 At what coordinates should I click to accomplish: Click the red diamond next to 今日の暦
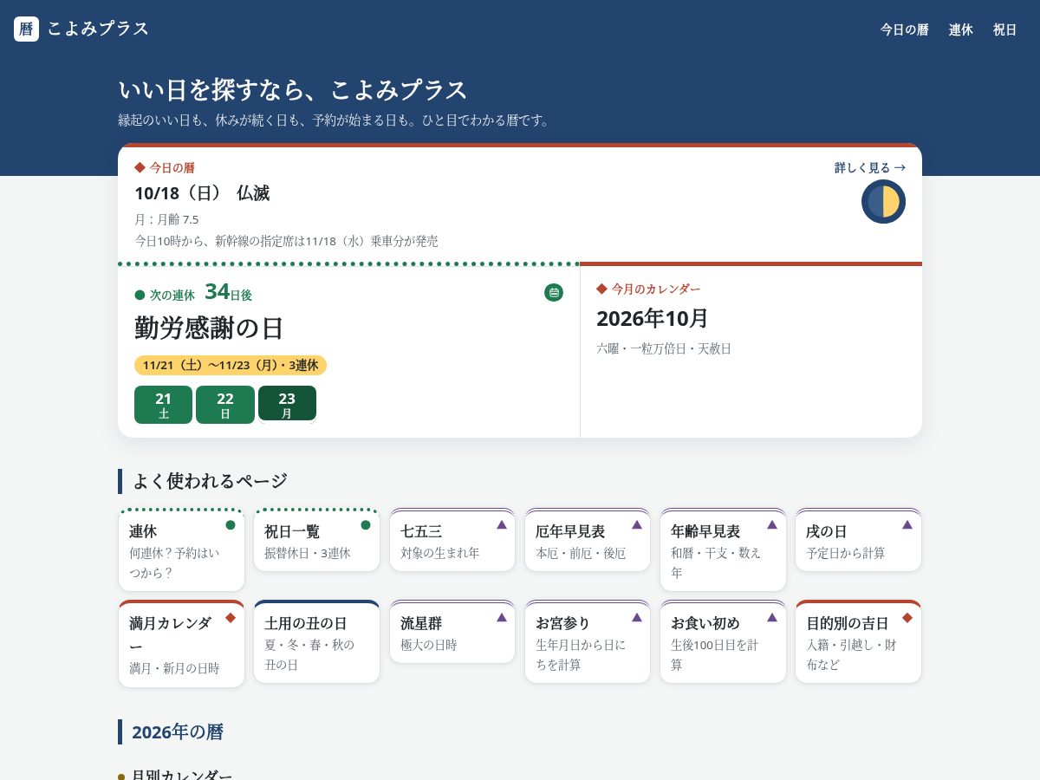(x=140, y=167)
